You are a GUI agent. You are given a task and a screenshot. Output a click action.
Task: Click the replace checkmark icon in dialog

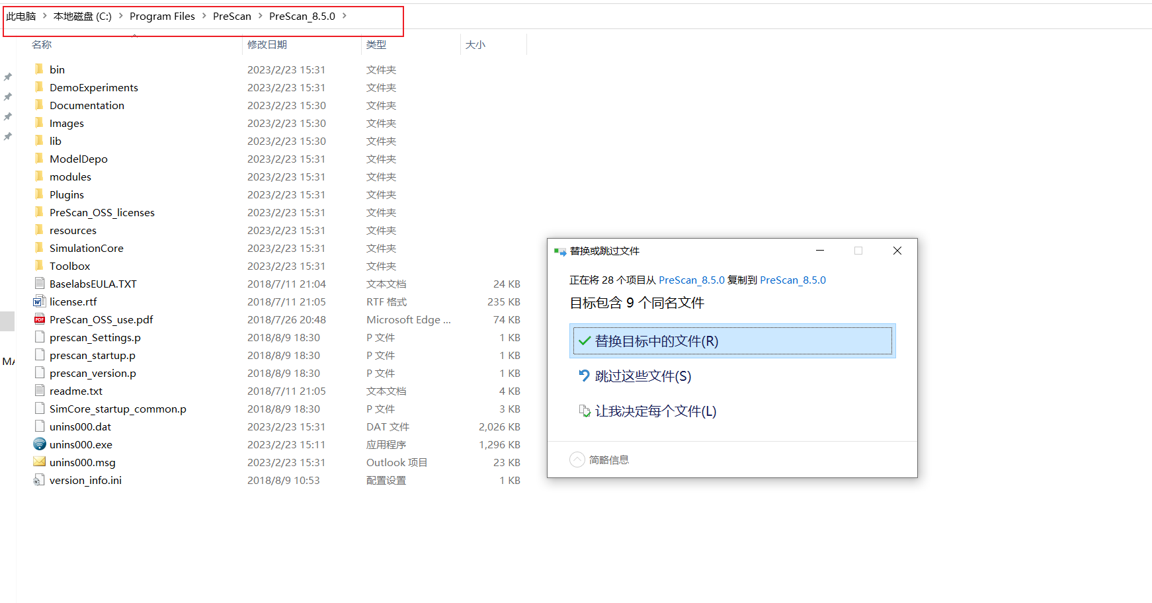tap(584, 341)
